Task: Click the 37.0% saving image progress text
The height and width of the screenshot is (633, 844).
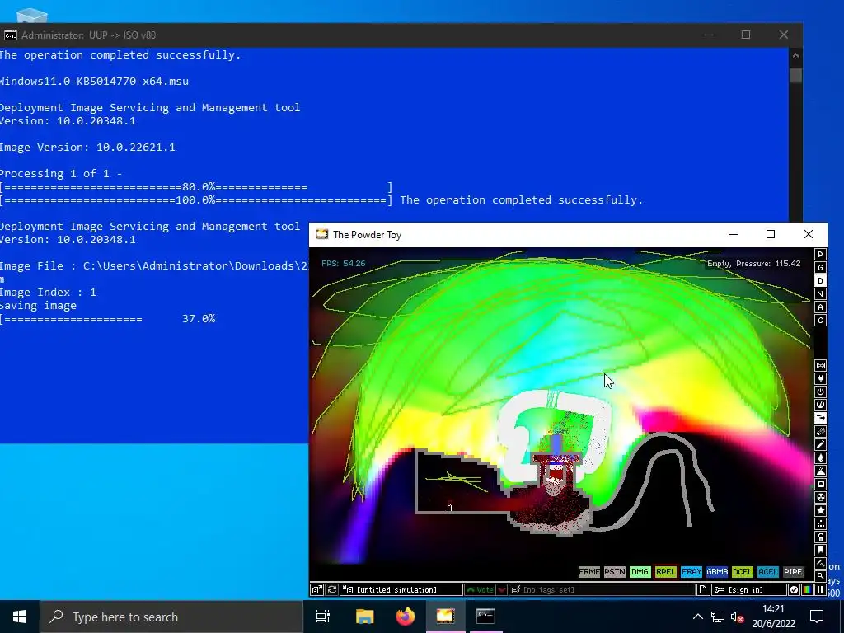Action: (199, 319)
